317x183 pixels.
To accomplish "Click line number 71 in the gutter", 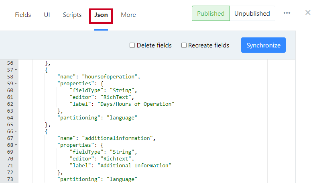I will (10, 166).
